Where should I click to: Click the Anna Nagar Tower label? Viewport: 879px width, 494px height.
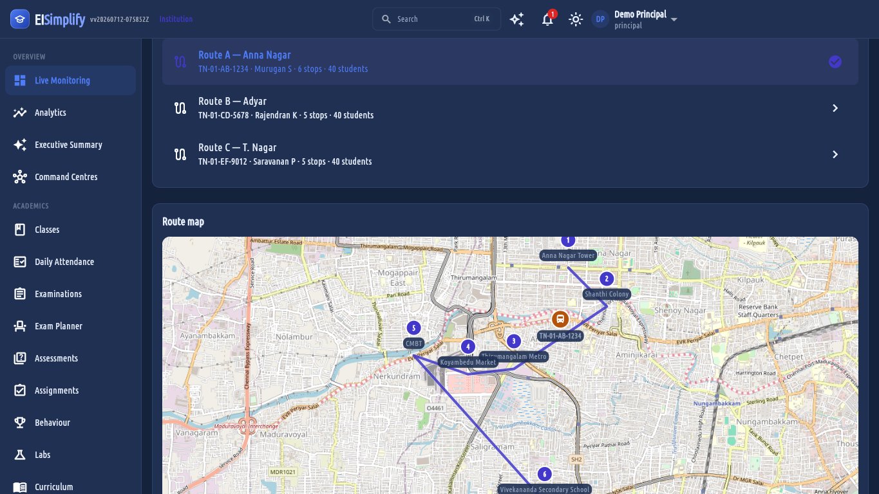[x=569, y=255]
